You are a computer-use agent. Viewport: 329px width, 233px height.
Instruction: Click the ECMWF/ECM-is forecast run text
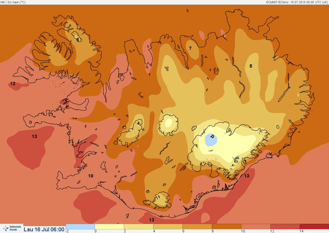(297, 2)
